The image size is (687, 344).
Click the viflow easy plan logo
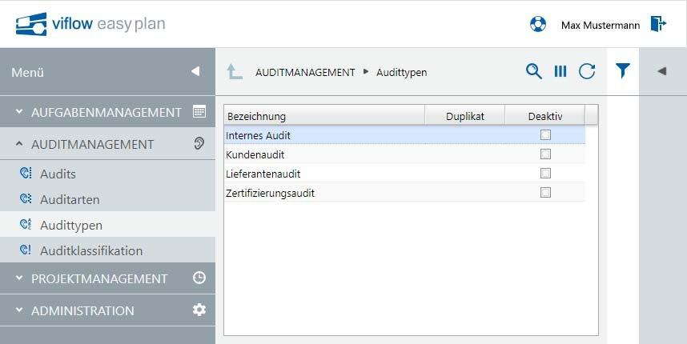click(90, 24)
